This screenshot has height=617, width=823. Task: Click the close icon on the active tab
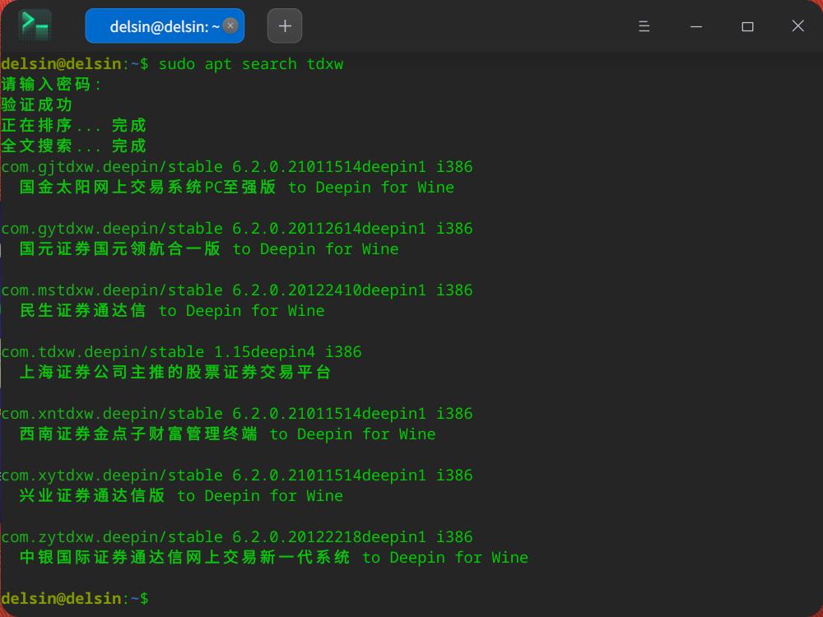pyautogui.click(x=230, y=25)
